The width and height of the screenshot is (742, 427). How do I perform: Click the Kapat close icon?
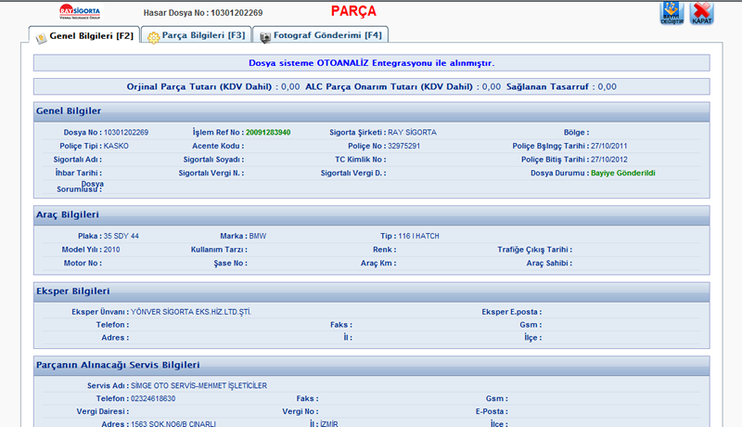coord(702,13)
